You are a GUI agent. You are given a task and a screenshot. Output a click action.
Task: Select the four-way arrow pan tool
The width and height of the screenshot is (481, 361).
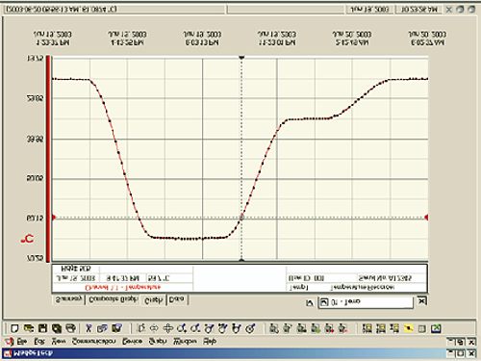(x=167, y=328)
